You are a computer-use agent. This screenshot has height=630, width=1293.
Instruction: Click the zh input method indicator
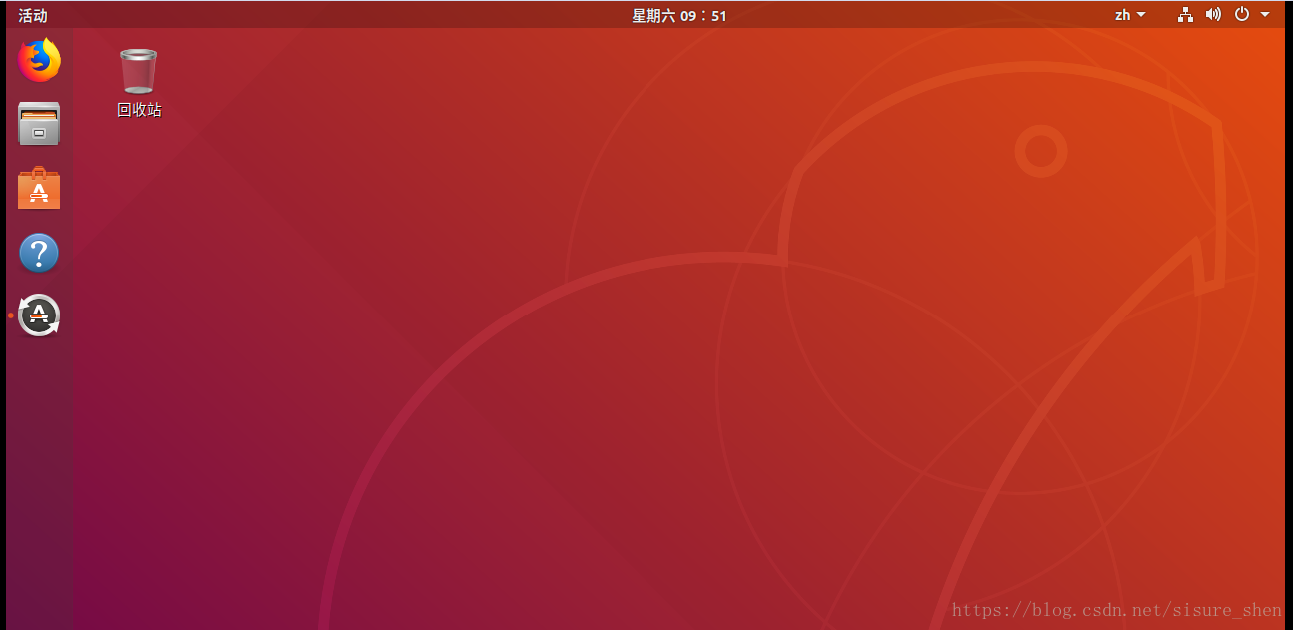tap(1123, 15)
